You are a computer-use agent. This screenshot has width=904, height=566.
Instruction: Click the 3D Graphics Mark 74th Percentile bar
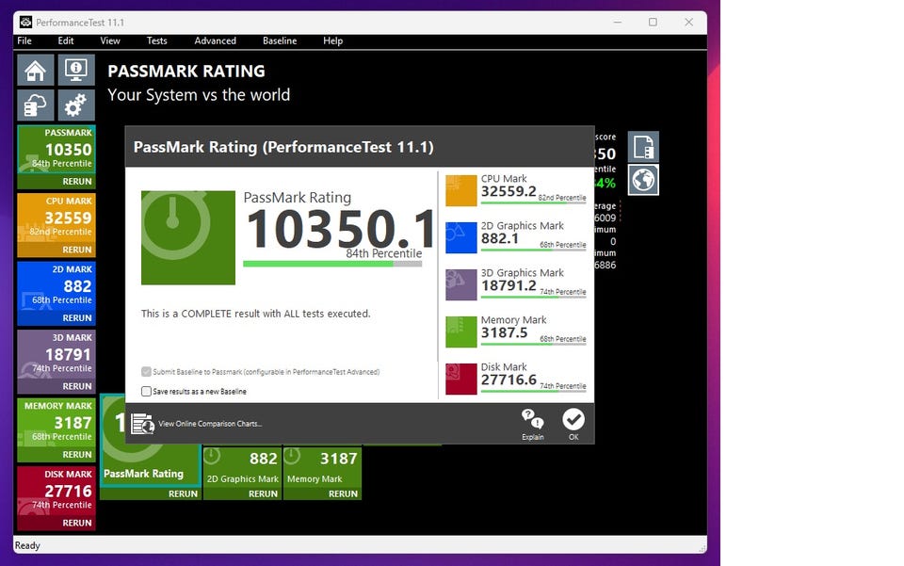tap(533, 297)
